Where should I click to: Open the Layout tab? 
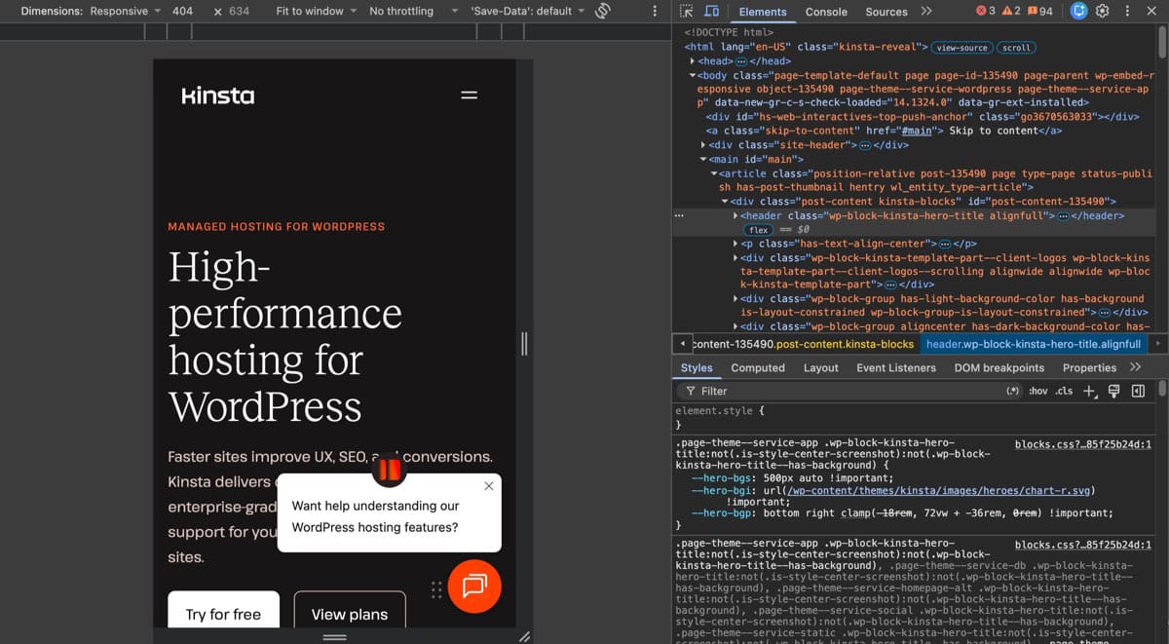[x=820, y=367]
